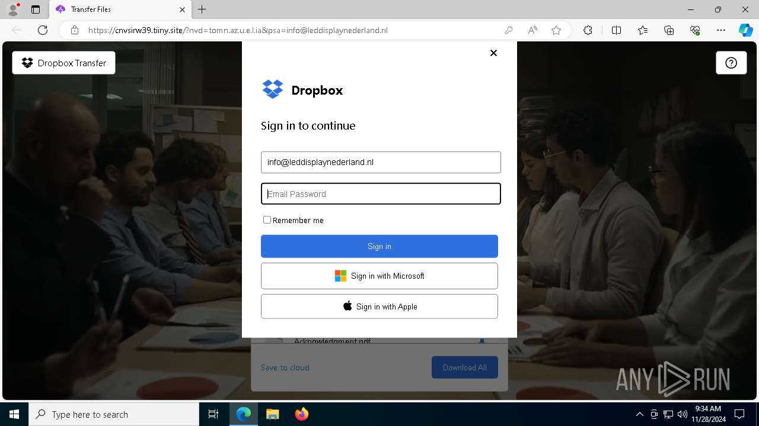Open a new browser tab
759x426 pixels.
pos(202,9)
